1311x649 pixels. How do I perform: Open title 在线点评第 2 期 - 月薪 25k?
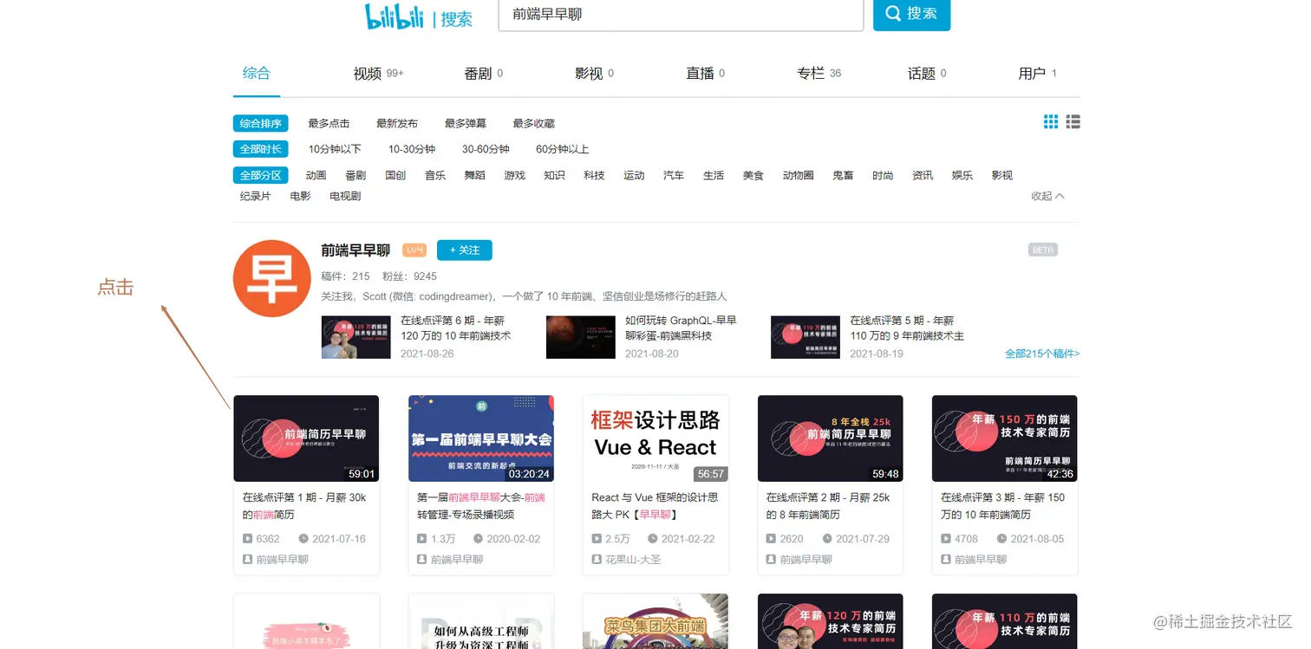(828, 506)
